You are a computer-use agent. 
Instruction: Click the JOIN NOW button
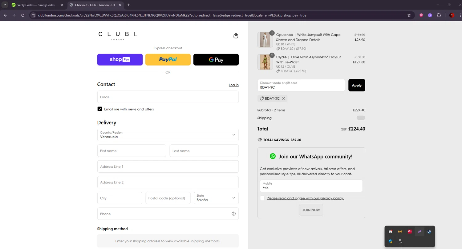click(311, 210)
